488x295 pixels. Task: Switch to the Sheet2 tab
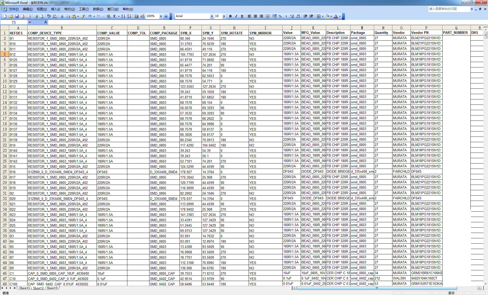38,288
